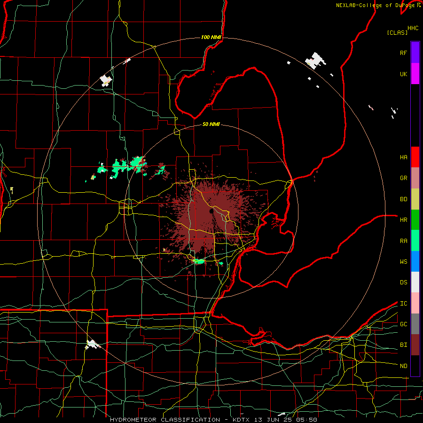The image size is (423, 423).
Task: Select the yellow BD big drops swatch
Action: (415, 199)
